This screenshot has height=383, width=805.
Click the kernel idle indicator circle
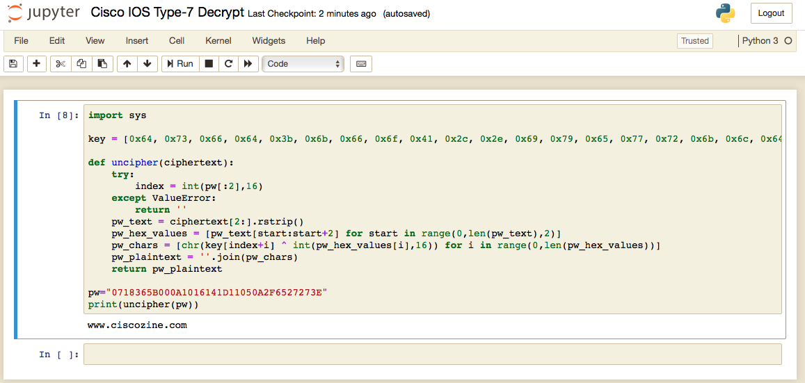tap(788, 40)
